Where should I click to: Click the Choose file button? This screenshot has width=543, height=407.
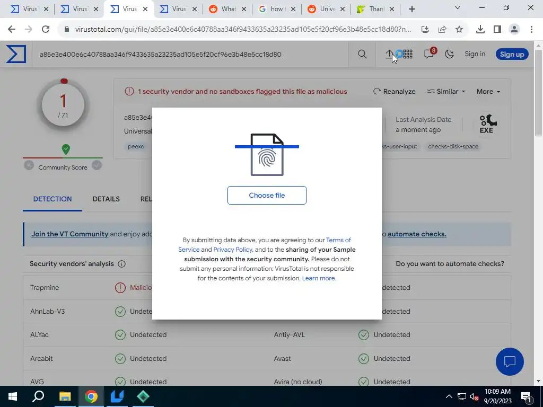267,195
